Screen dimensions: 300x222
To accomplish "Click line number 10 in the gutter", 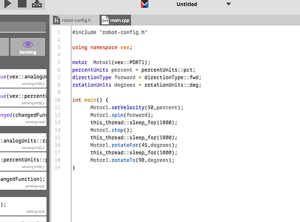I will pos(58,100).
